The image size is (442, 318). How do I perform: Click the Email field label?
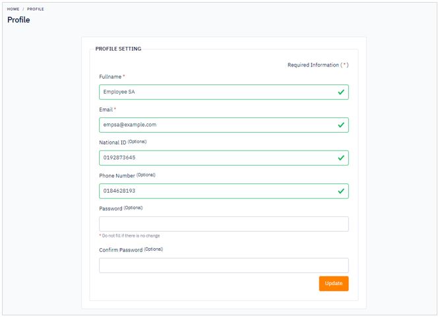coord(106,110)
